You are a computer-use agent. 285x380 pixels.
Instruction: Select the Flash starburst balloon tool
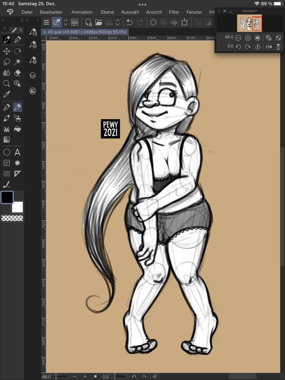tap(17, 163)
